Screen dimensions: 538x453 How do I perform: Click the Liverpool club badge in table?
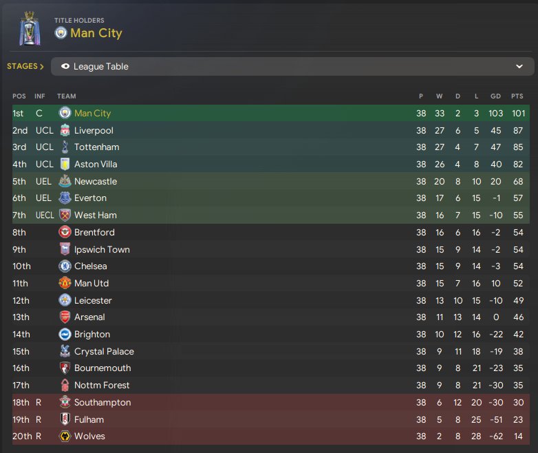(65, 130)
